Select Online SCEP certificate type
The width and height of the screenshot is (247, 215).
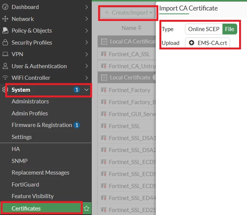(204, 29)
